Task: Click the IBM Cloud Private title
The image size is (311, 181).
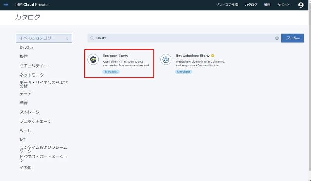Action: [x=31, y=5]
